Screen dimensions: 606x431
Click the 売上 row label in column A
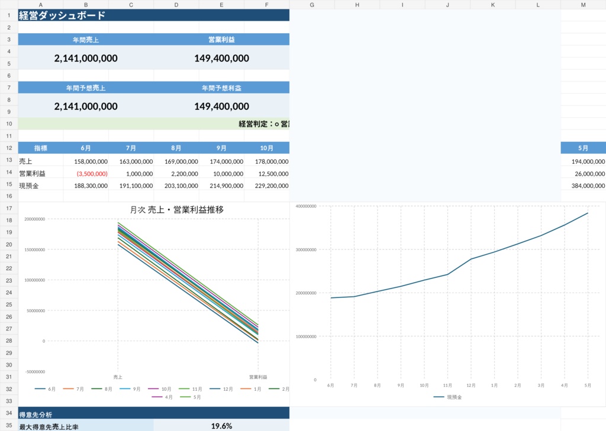41,161
